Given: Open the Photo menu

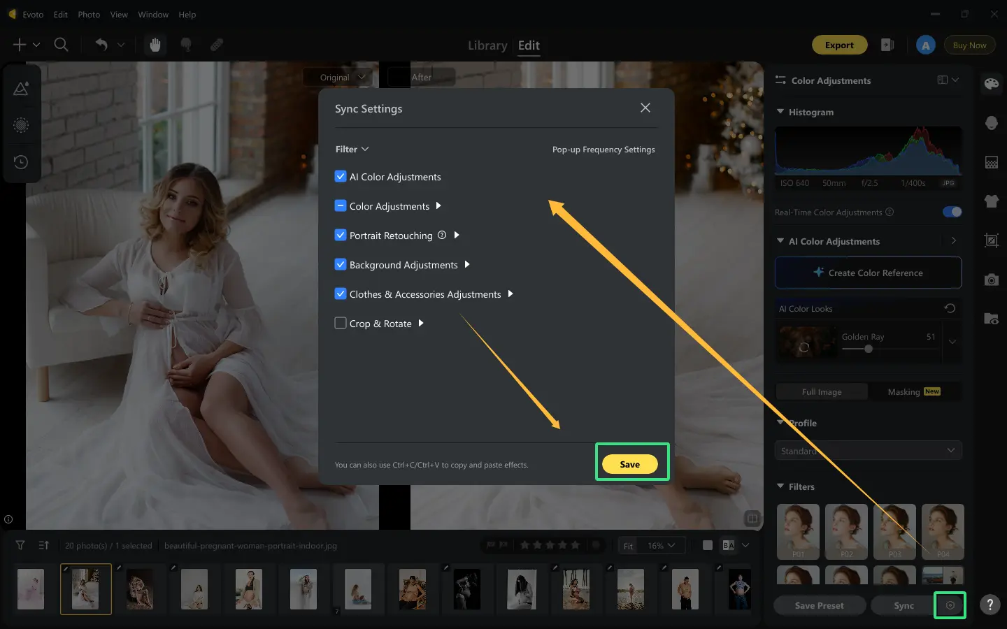Looking at the screenshot, I should pyautogui.click(x=89, y=14).
